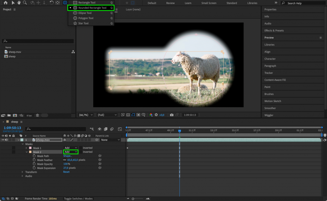The image size is (327, 201).
Task: Open the magnification ratio dropdown showing 66,7%
Action: click(86, 115)
